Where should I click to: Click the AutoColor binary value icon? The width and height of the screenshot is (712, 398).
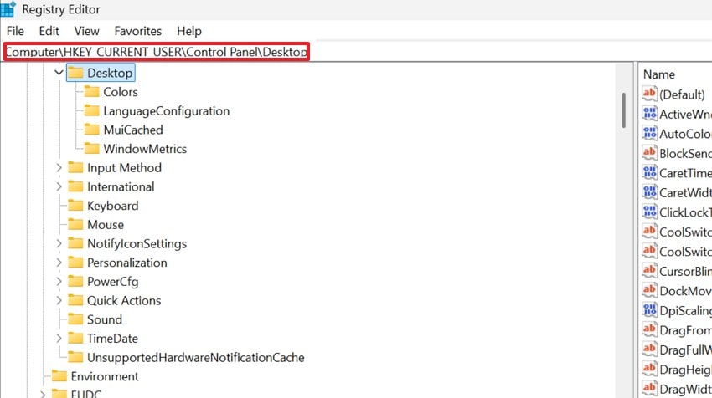pos(650,133)
